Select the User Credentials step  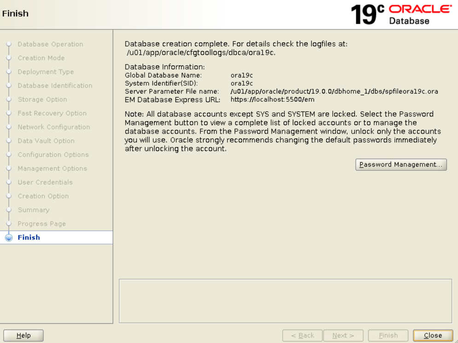tap(45, 182)
